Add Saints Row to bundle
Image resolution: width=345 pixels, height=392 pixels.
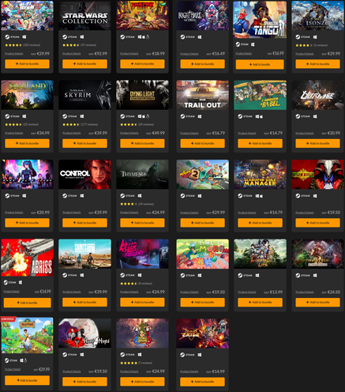(84, 302)
